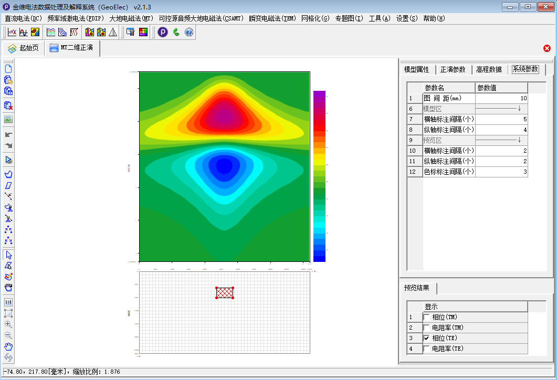Open the 帮助(H) menu
The image size is (557, 380).
[x=434, y=18]
